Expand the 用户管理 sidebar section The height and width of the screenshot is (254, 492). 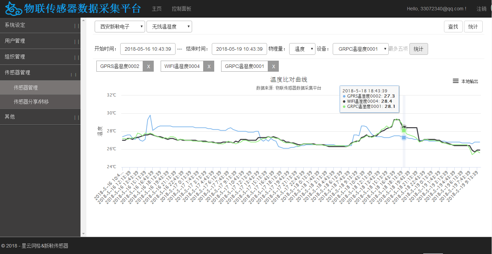tap(40, 41)
